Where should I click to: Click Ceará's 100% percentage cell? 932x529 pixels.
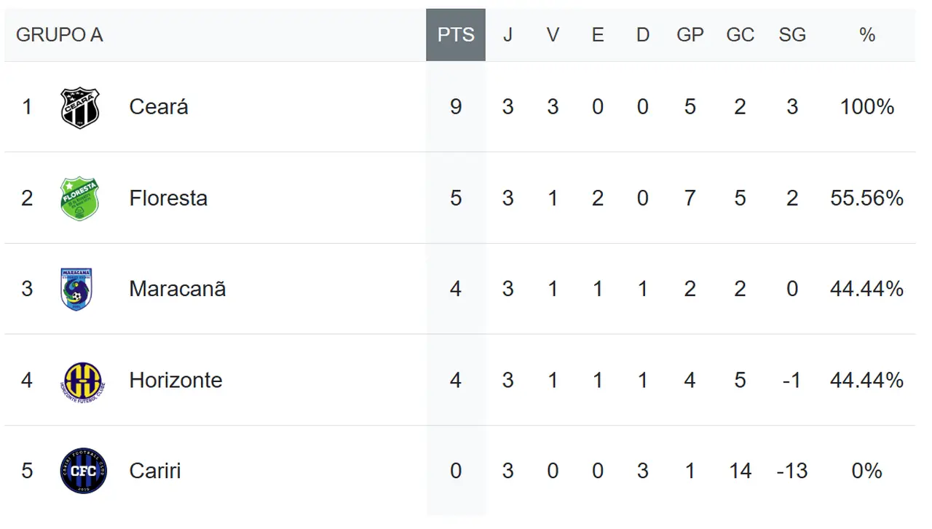pos(866,107)
